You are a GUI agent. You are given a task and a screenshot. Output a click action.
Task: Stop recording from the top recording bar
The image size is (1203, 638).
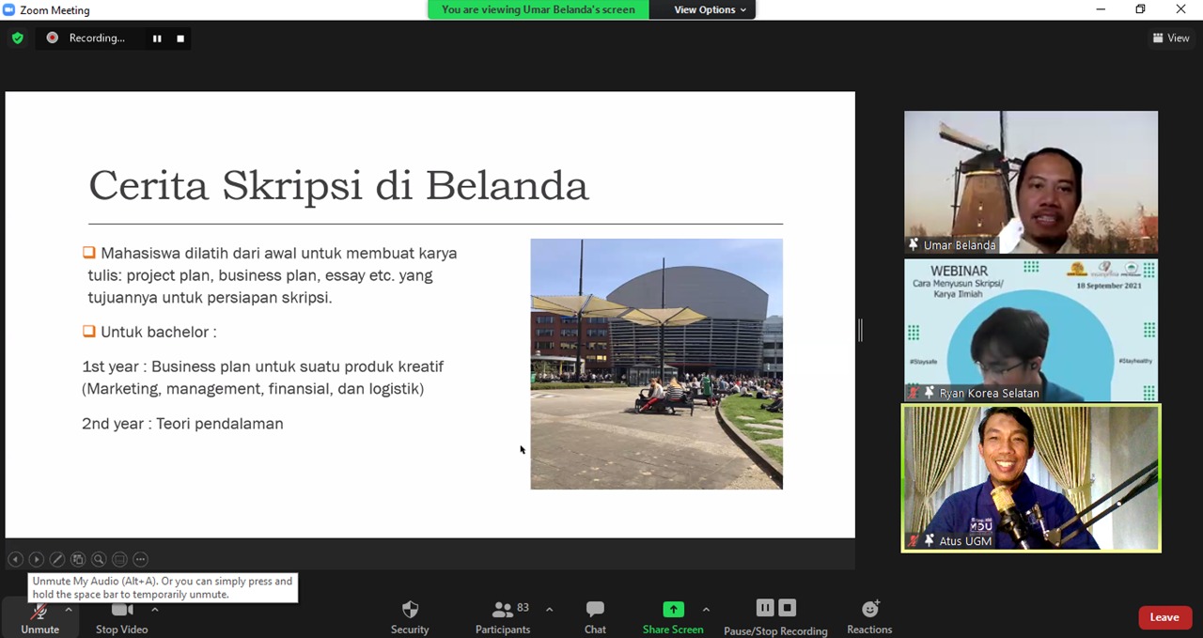[180, 39]
